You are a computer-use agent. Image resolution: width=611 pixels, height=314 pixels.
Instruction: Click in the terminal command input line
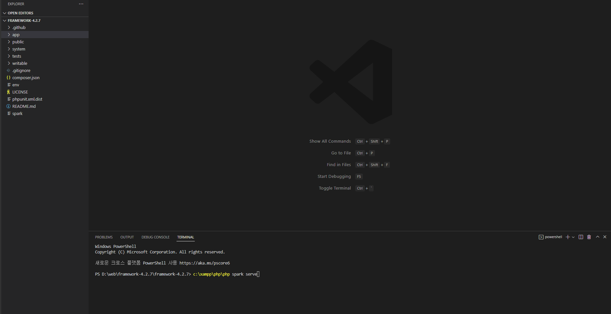tap(177, 274)
